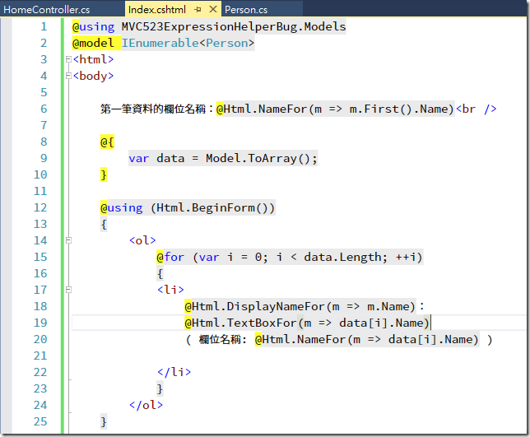Switch to HomeController.cs tab

tap(47, 9)
